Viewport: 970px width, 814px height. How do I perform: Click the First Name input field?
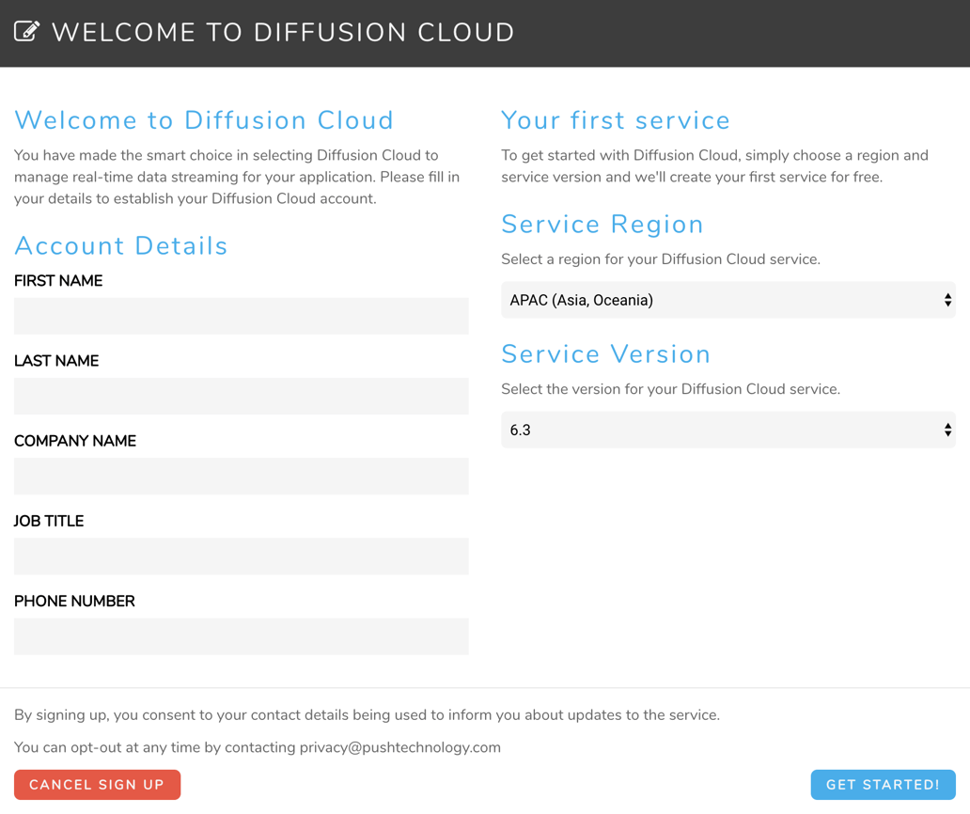coord(241,316)
